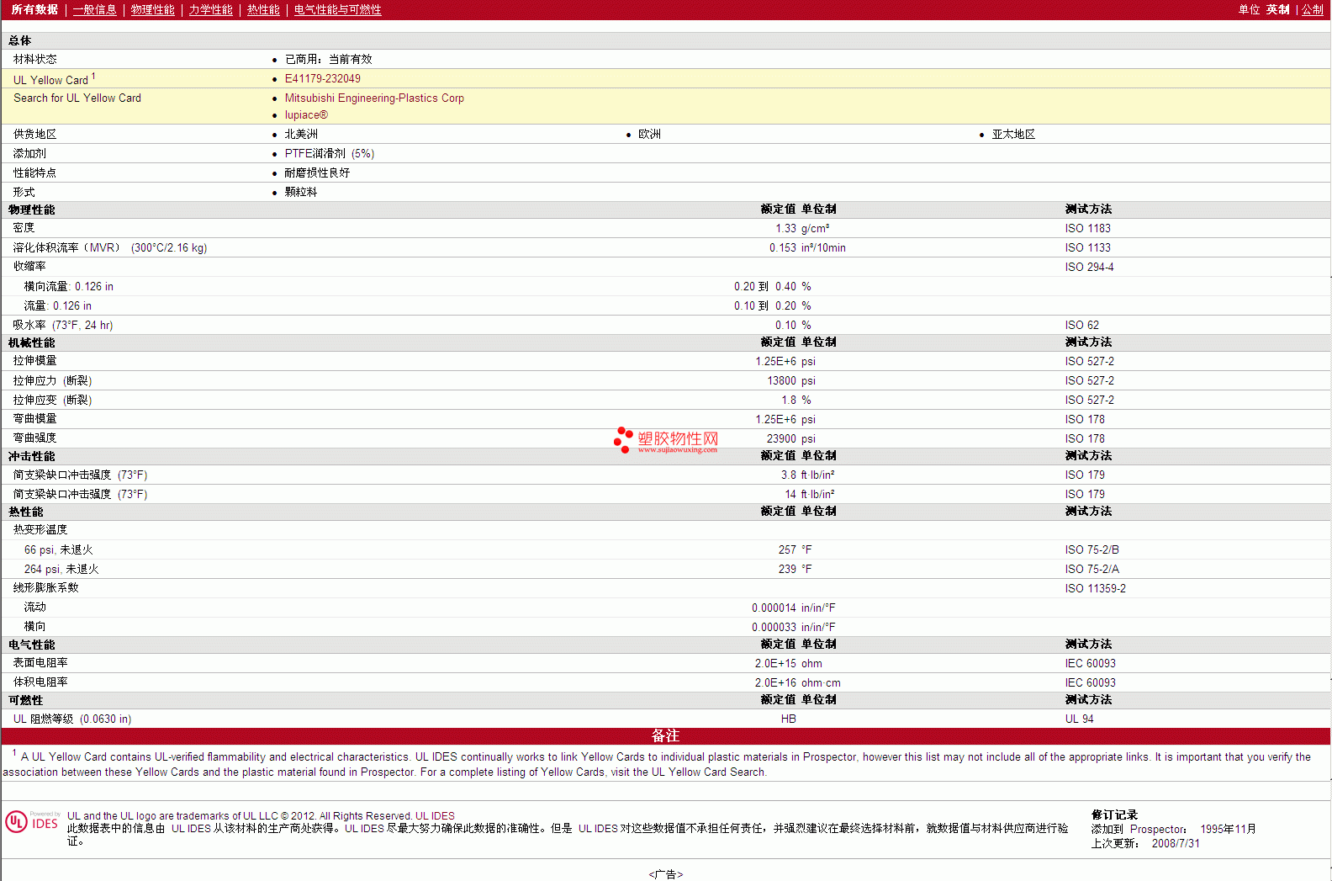The image size is (1332, 881).
Task: Go to the 物理性能 tab
Action: 152,10
